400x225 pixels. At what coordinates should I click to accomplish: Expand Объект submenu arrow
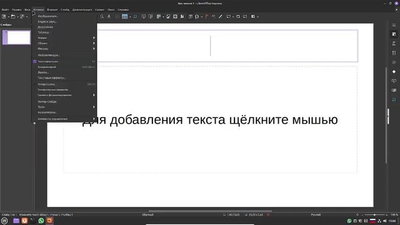[x=94, y=43]
